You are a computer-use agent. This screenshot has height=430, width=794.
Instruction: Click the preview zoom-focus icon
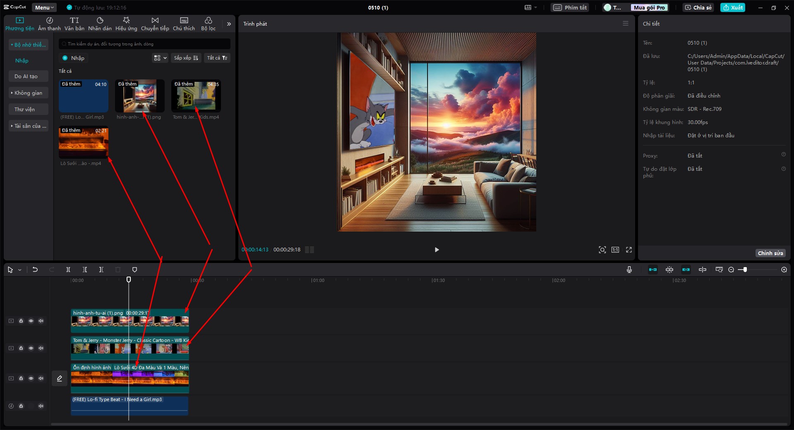(x=602, y=250)
